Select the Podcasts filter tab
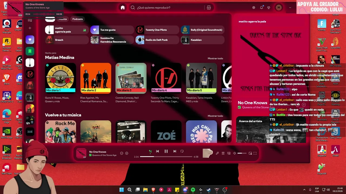Screen dimensions: 346x194 78,19
